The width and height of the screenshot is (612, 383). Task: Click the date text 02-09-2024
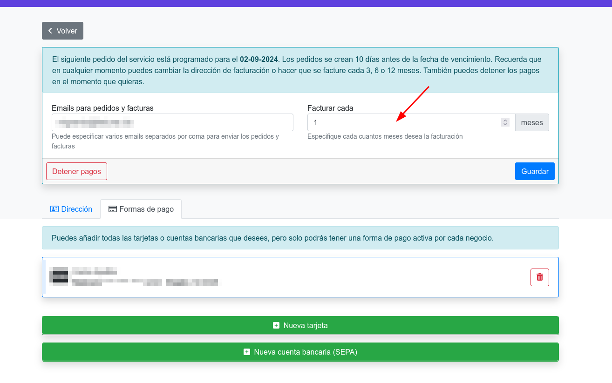[259, 60]
